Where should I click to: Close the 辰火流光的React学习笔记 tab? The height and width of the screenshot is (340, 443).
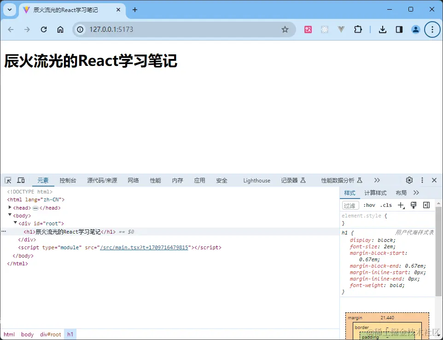[x=118, y=10]
